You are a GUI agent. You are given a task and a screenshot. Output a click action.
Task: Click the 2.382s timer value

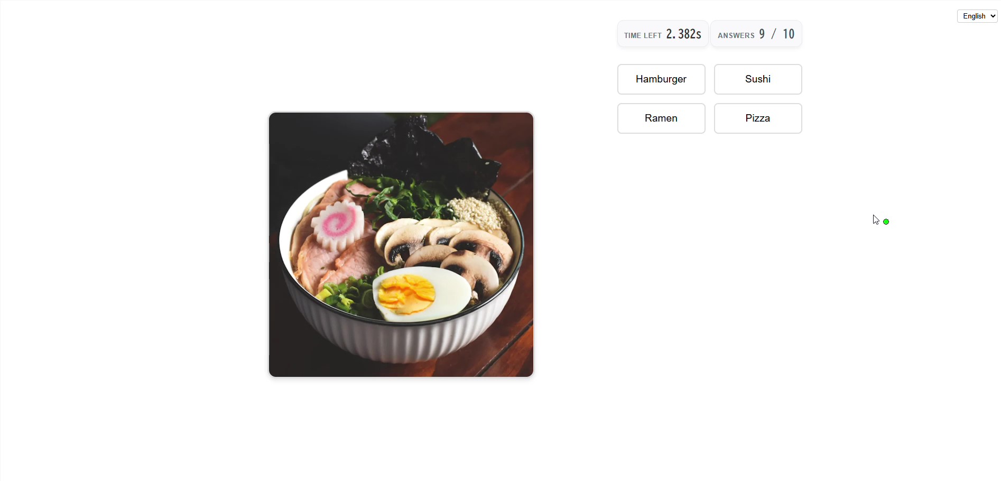click(x=683, y=34)
